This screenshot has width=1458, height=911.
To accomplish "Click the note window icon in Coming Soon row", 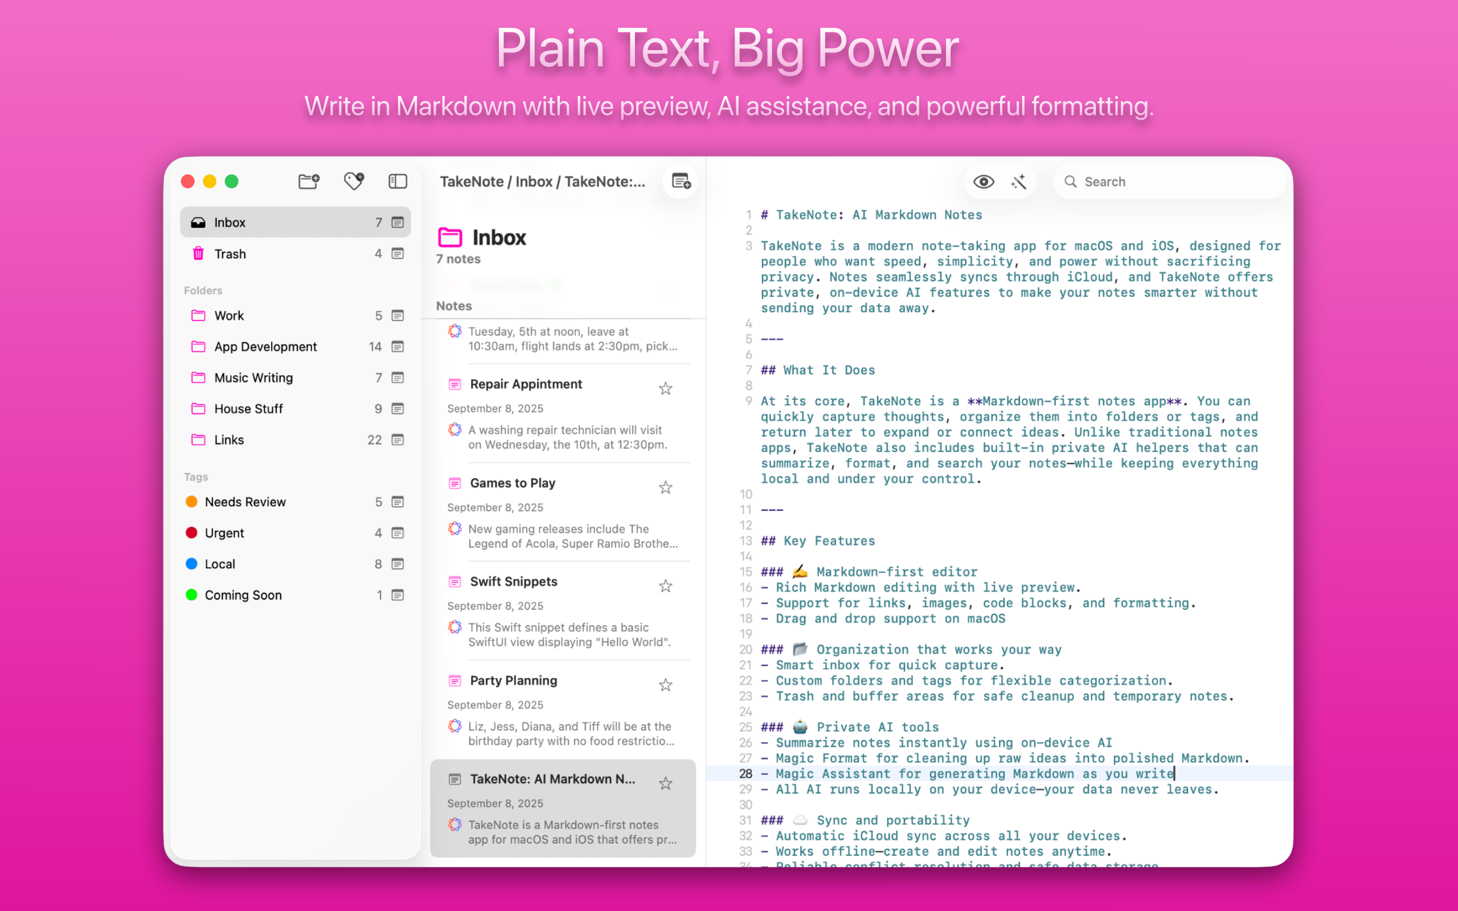I will click(x=398, y=594).
